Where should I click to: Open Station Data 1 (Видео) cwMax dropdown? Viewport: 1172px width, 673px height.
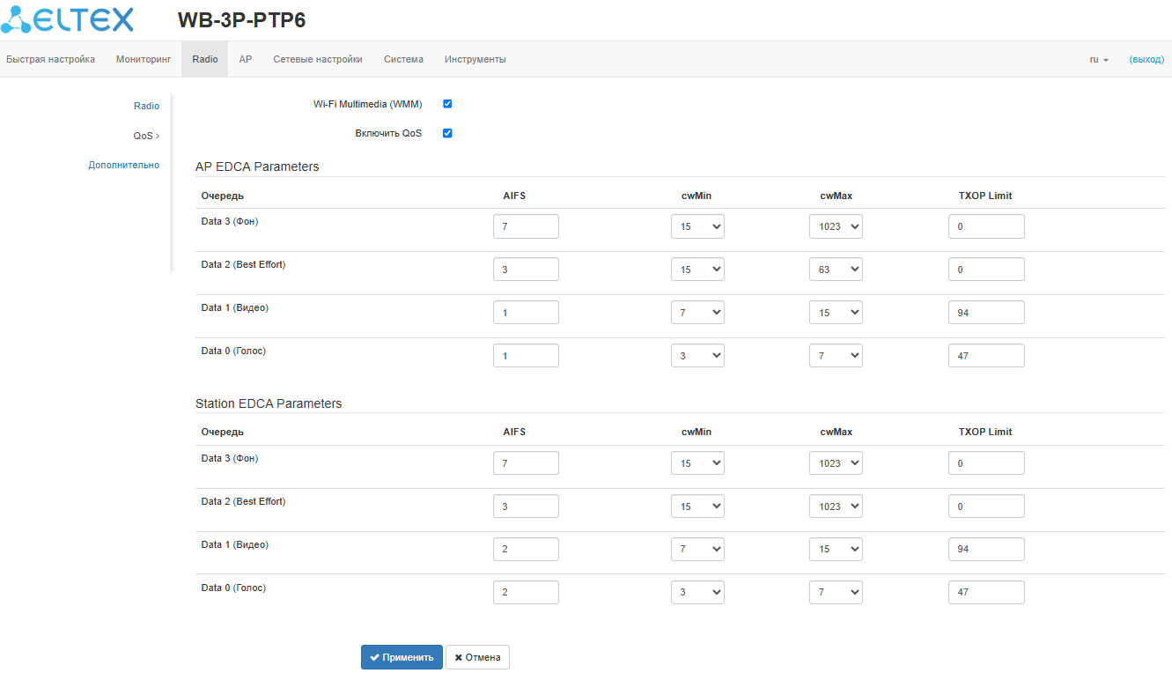(836, 550)
